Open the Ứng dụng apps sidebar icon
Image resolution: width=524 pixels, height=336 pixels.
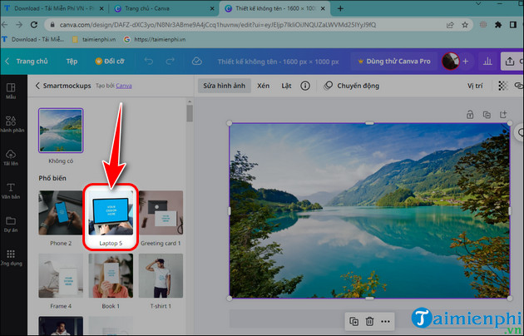pos(11,258)
